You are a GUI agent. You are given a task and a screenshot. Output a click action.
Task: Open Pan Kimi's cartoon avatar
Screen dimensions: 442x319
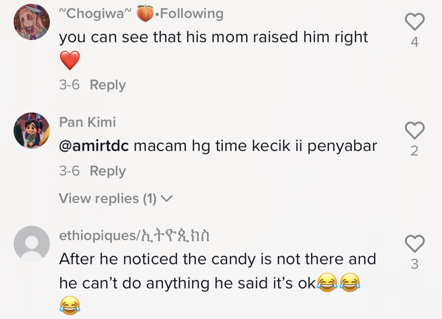32,131
